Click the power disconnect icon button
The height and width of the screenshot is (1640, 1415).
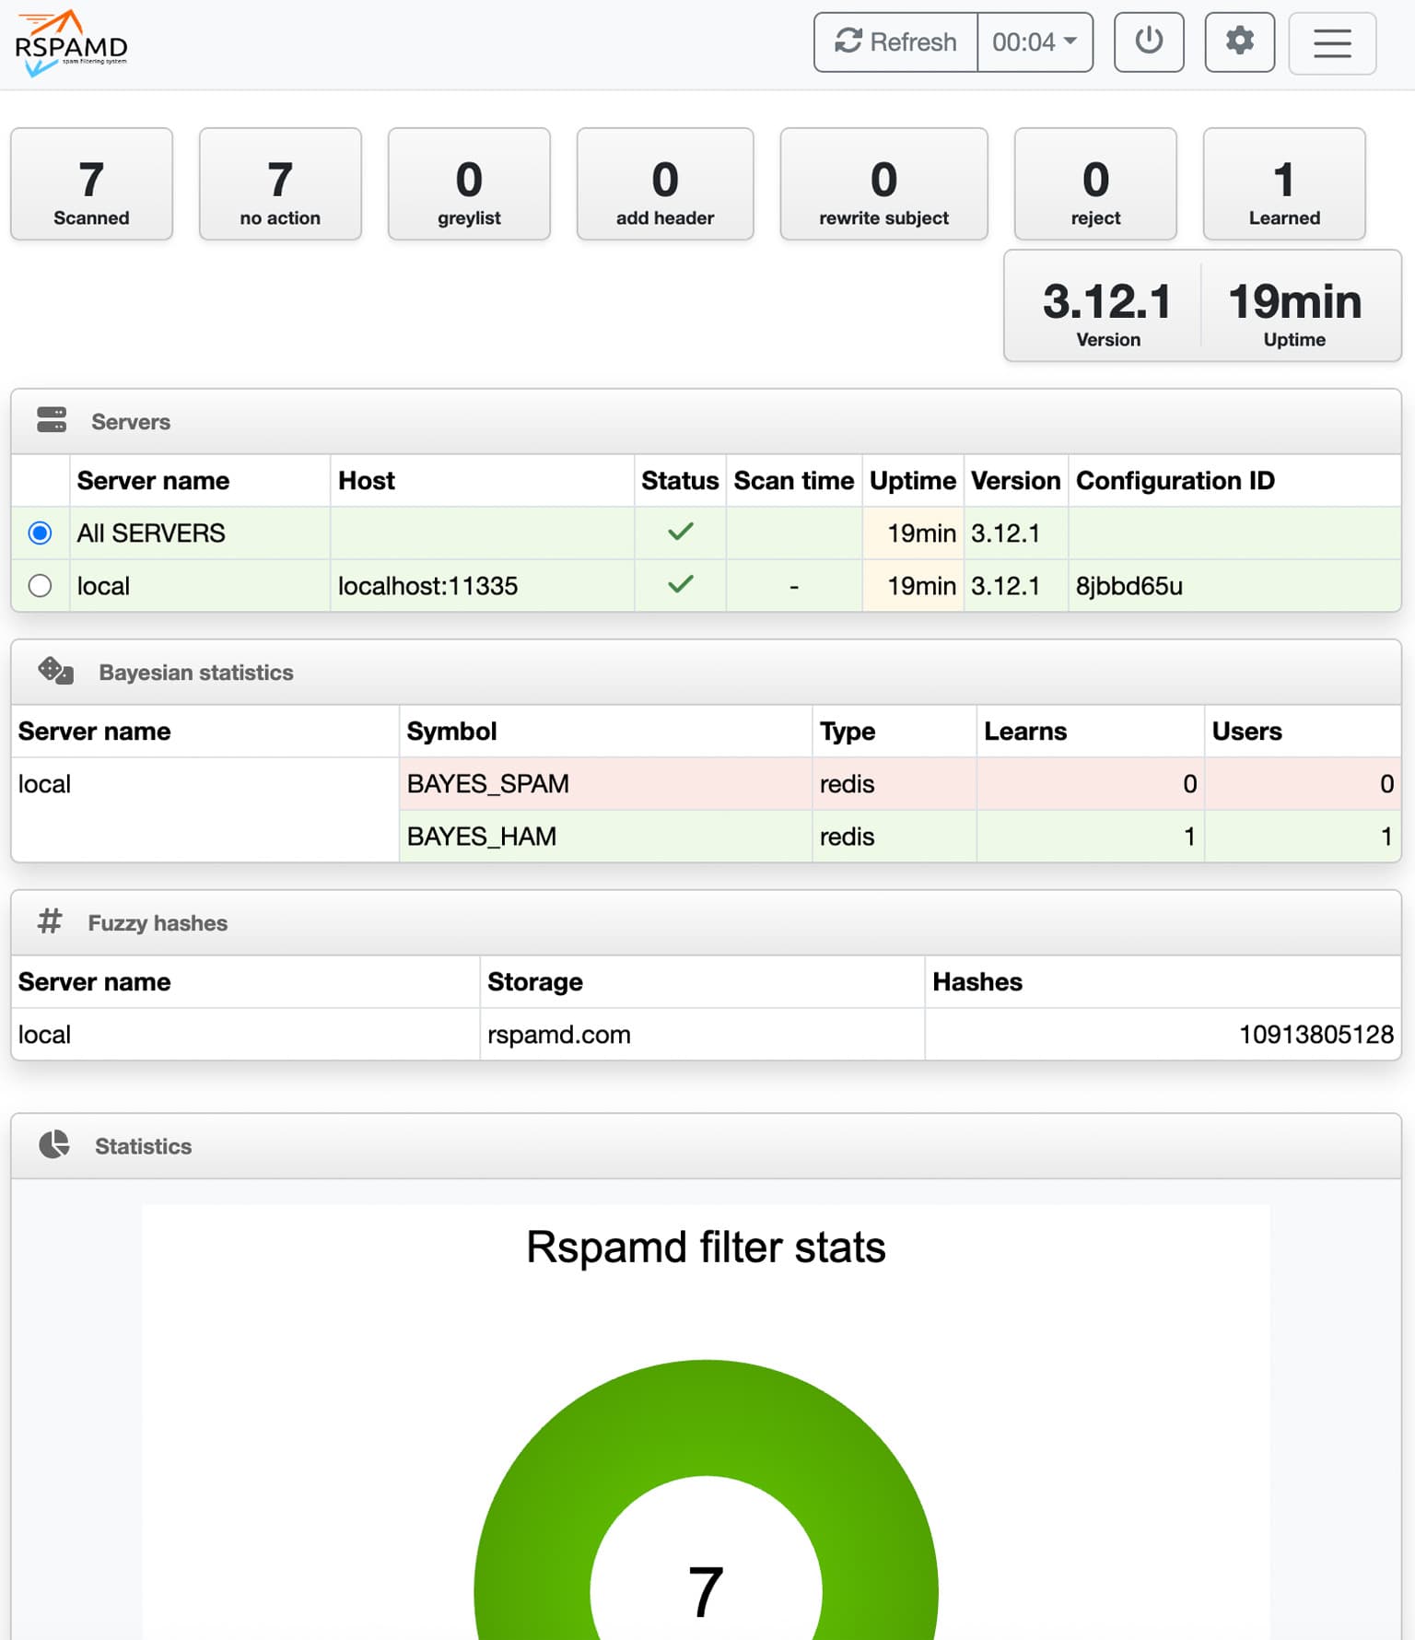click(1149, 42)
